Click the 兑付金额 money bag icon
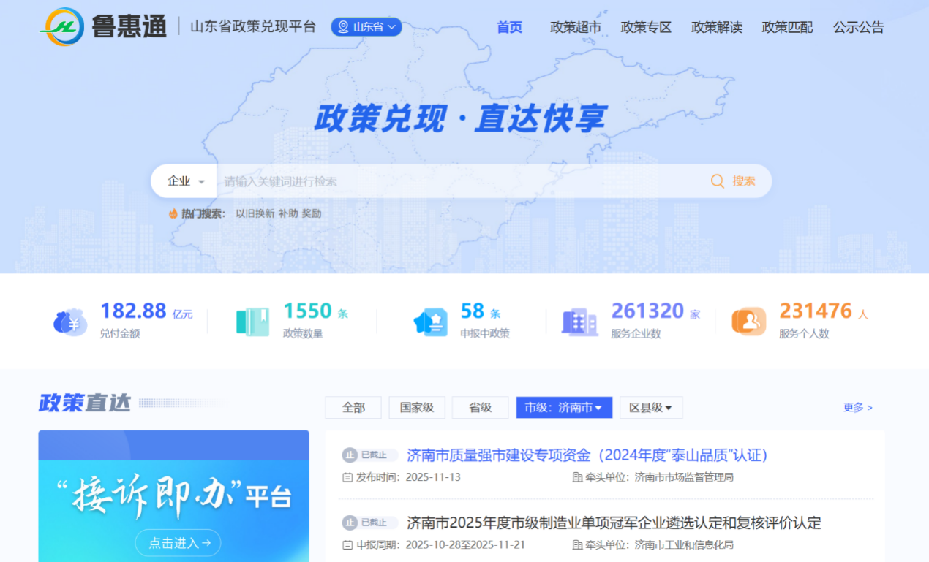This screenshot has height=562, width=929. pyautogui.click(x=70, y=322)
